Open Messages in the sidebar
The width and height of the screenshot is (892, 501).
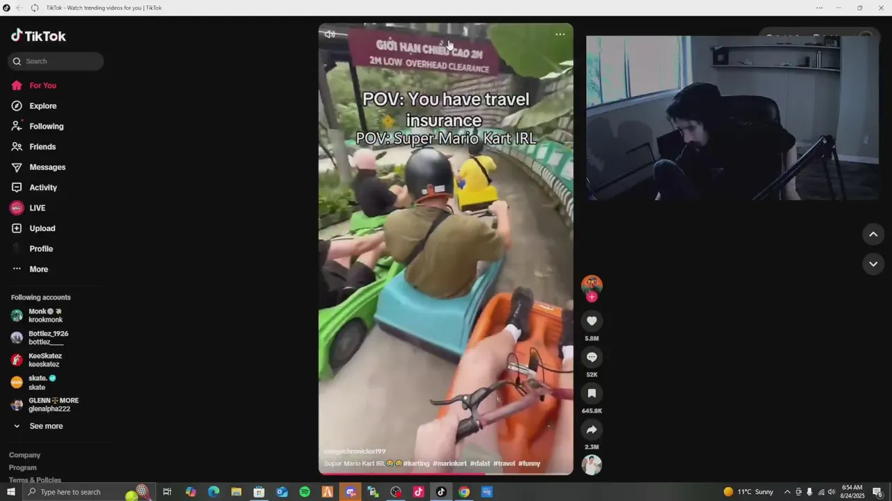38,167
